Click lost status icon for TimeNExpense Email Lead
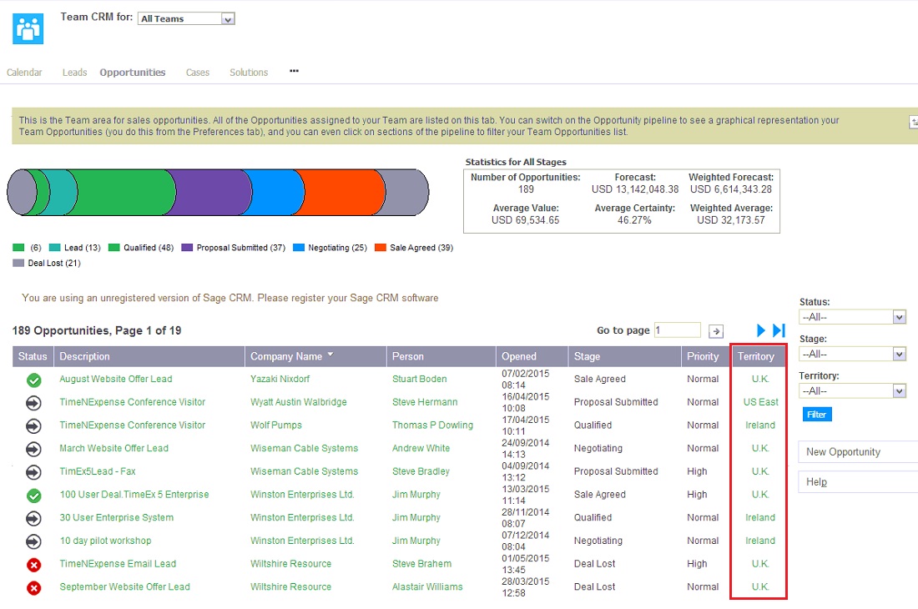Viewport: 918px width, 609px height. pyautogui.click(x=34, y=565)
